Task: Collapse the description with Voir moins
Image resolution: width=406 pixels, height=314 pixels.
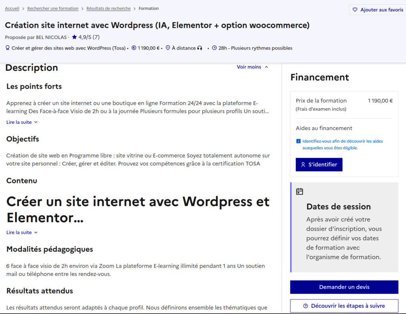Action: point(253,67)
